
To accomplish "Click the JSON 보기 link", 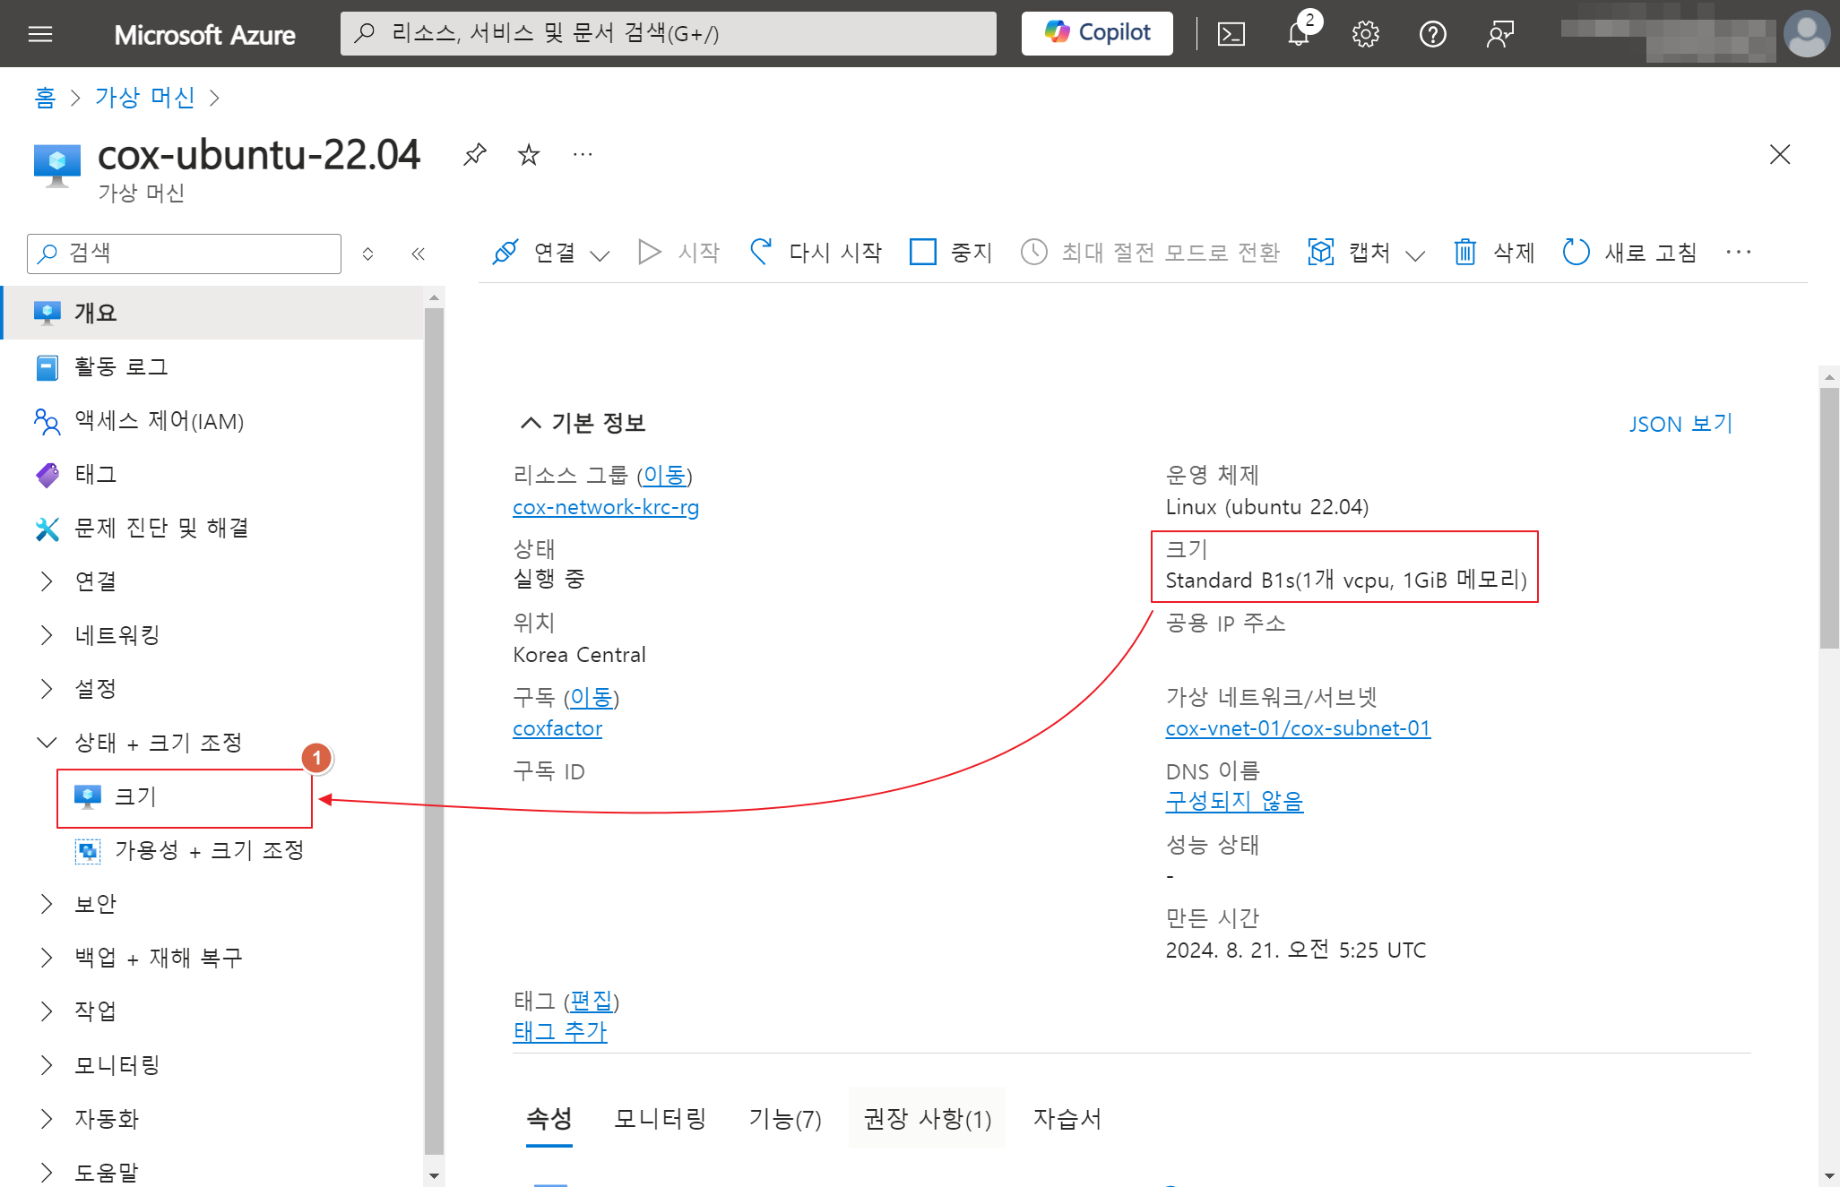I will click(x=1680, y=424).
